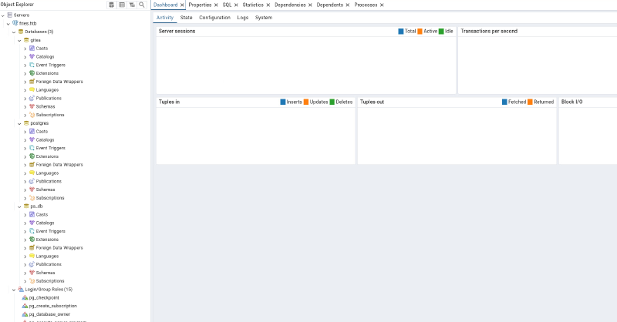Open the Dependents tab

coord(330,5)
